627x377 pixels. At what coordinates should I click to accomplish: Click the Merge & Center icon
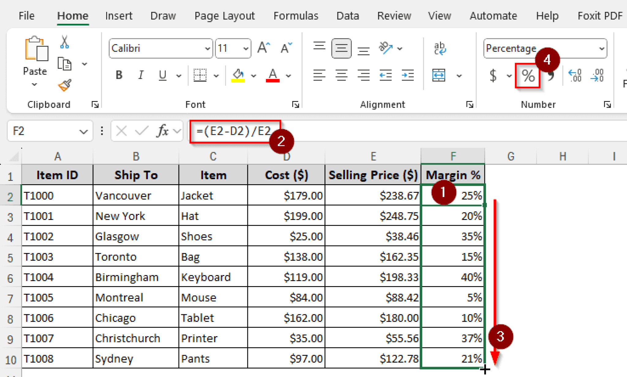pyautogui.click(x=438, y=75)
